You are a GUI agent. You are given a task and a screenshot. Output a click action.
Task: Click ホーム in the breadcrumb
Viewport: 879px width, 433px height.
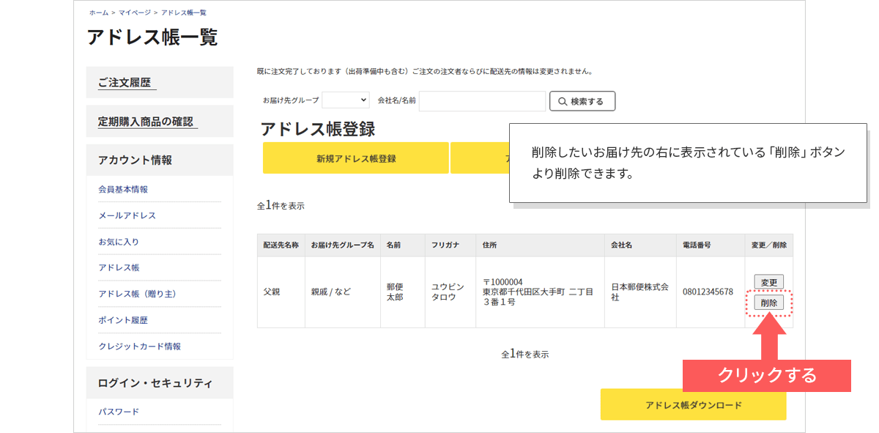[99, 13]
